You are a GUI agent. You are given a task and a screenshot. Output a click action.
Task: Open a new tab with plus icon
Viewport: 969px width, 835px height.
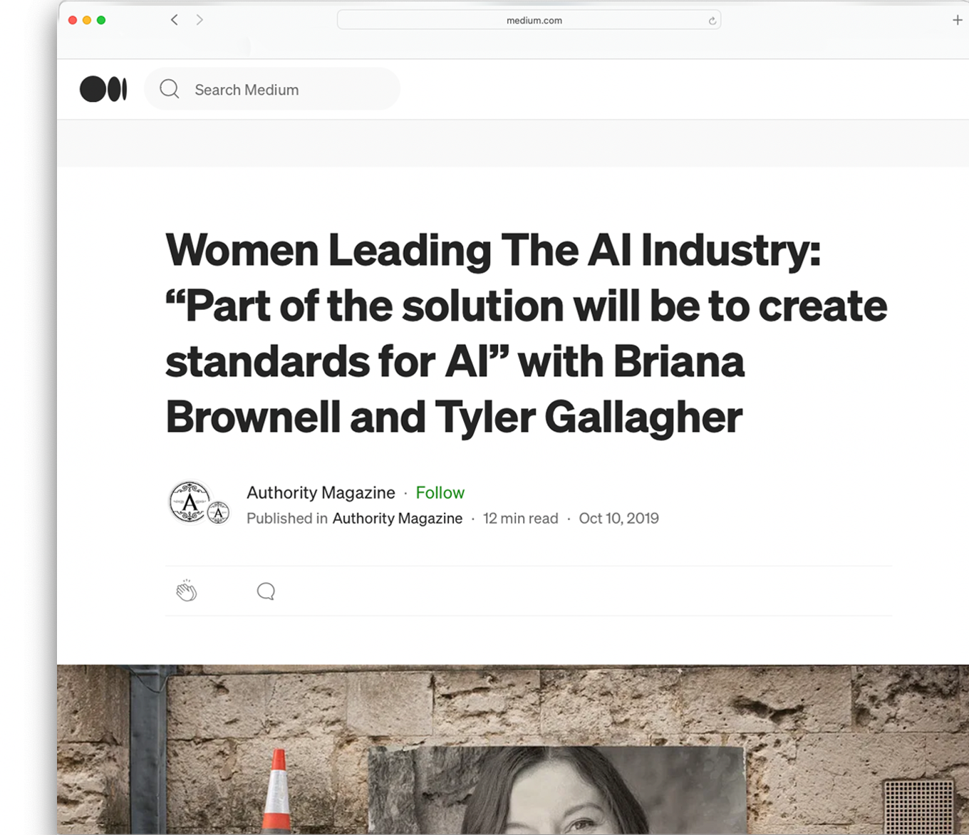(x=958, y=20)
